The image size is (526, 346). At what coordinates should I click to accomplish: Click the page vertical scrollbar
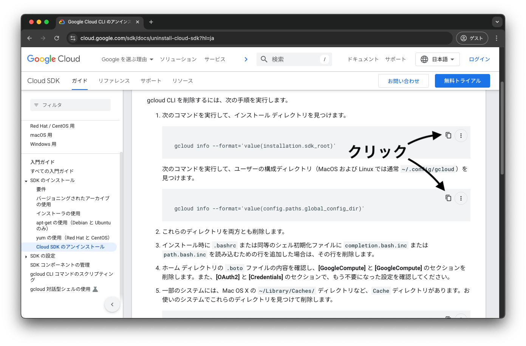(x=502, y=128)
